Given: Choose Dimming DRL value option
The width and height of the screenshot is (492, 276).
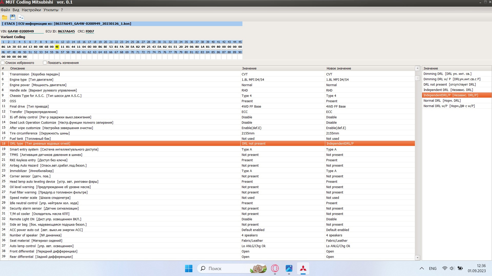Looking at the screenshot, I should [x=447, y=74].
